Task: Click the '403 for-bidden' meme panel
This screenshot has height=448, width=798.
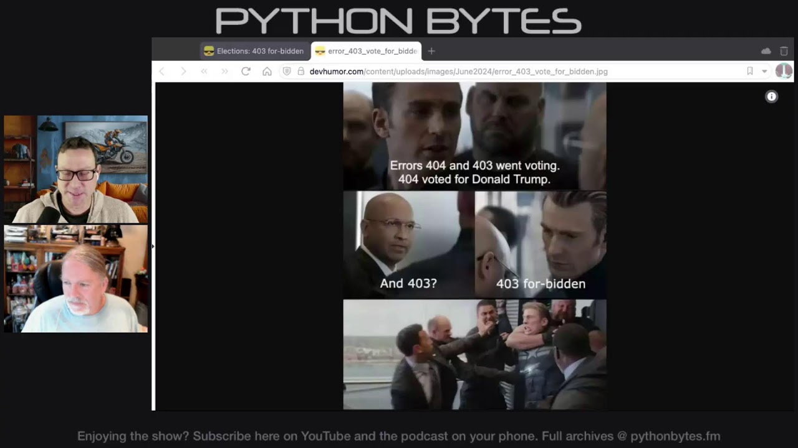Action: (541, 245)
